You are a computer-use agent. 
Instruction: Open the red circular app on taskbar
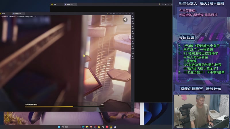coord(107,127)
